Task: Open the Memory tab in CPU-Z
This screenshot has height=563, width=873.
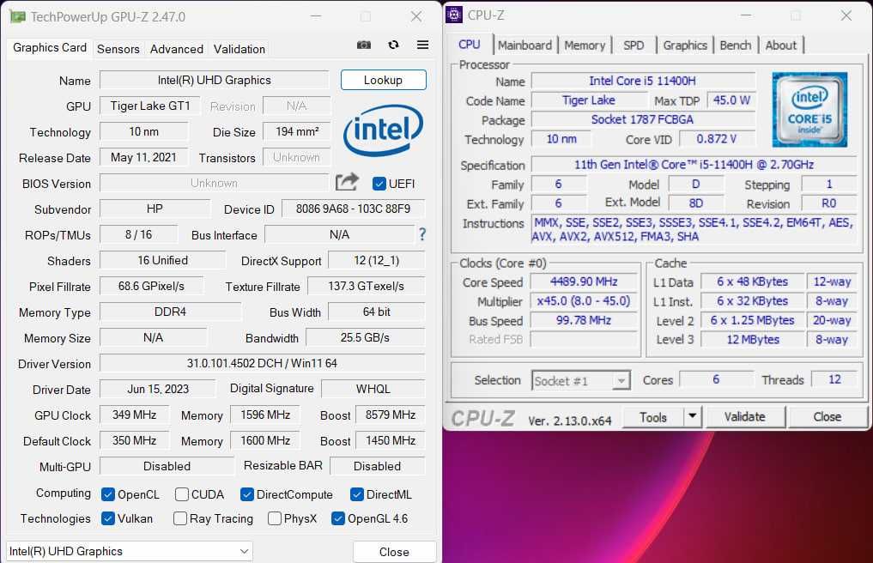Action: (585, 45)
